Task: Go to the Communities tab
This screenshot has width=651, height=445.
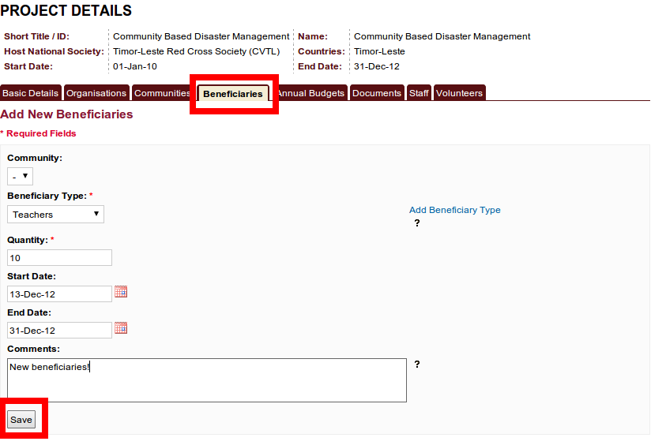Action: (162, 93)
